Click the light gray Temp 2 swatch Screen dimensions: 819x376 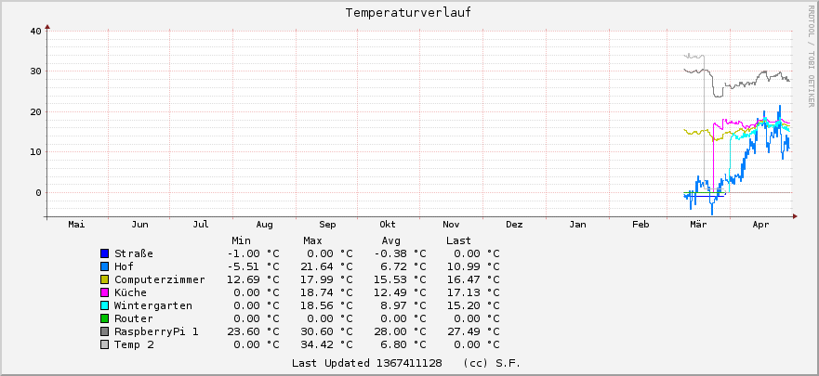coord(104,344)
